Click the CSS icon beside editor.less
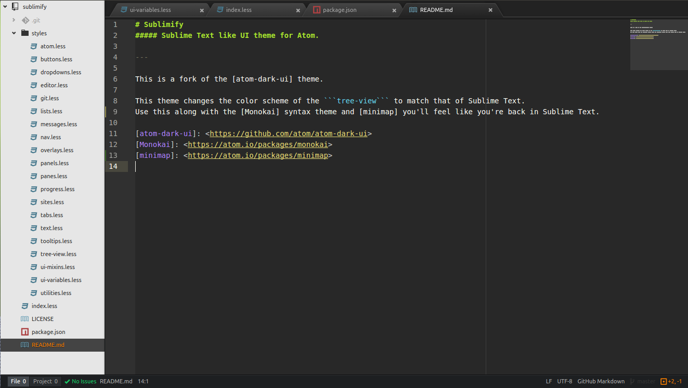 [33, 85]
